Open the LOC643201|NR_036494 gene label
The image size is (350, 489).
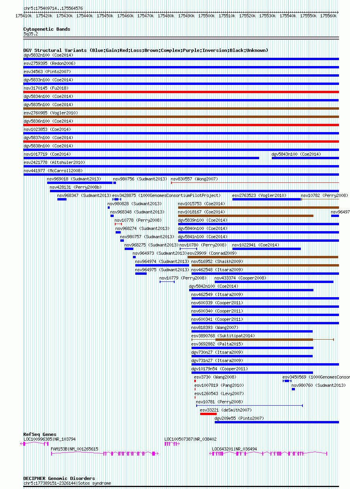(235, 449)
